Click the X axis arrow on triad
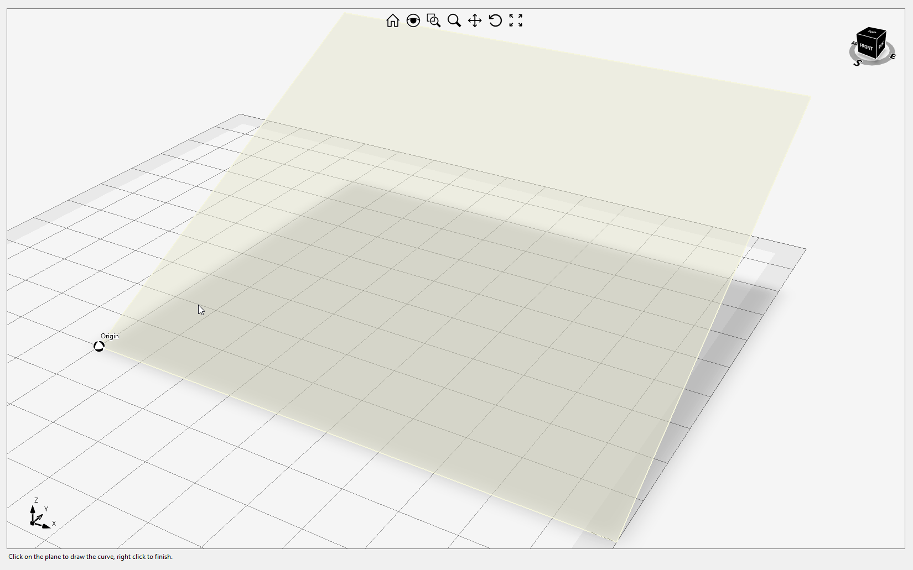Screen dimensions: 913x570 (x=46, y=526)
